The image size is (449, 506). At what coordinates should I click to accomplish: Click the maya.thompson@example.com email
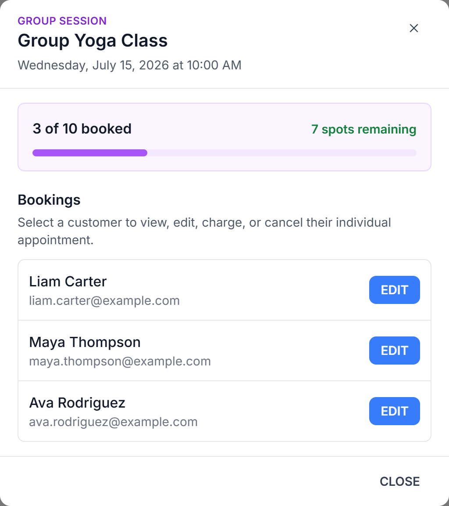120,361
